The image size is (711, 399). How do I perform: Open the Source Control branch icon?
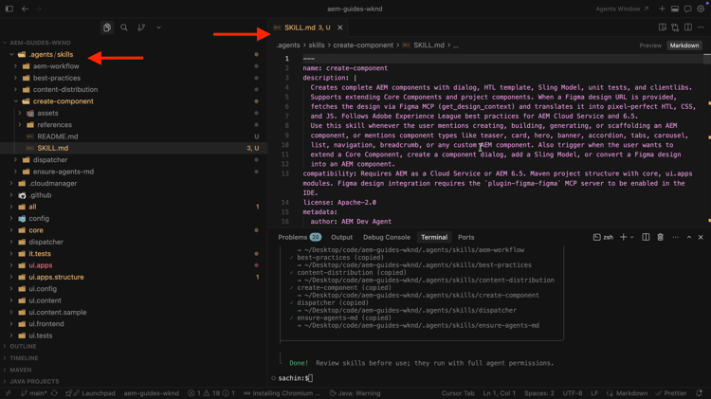tap(141, 27)
